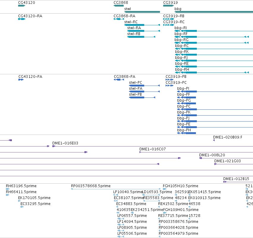Select the FGH105H10.5prime EST label

click(x=180, y=186)
